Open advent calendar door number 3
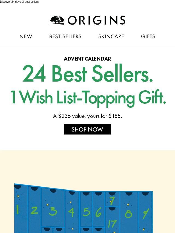The image size is (175, 233). [53, 211]
